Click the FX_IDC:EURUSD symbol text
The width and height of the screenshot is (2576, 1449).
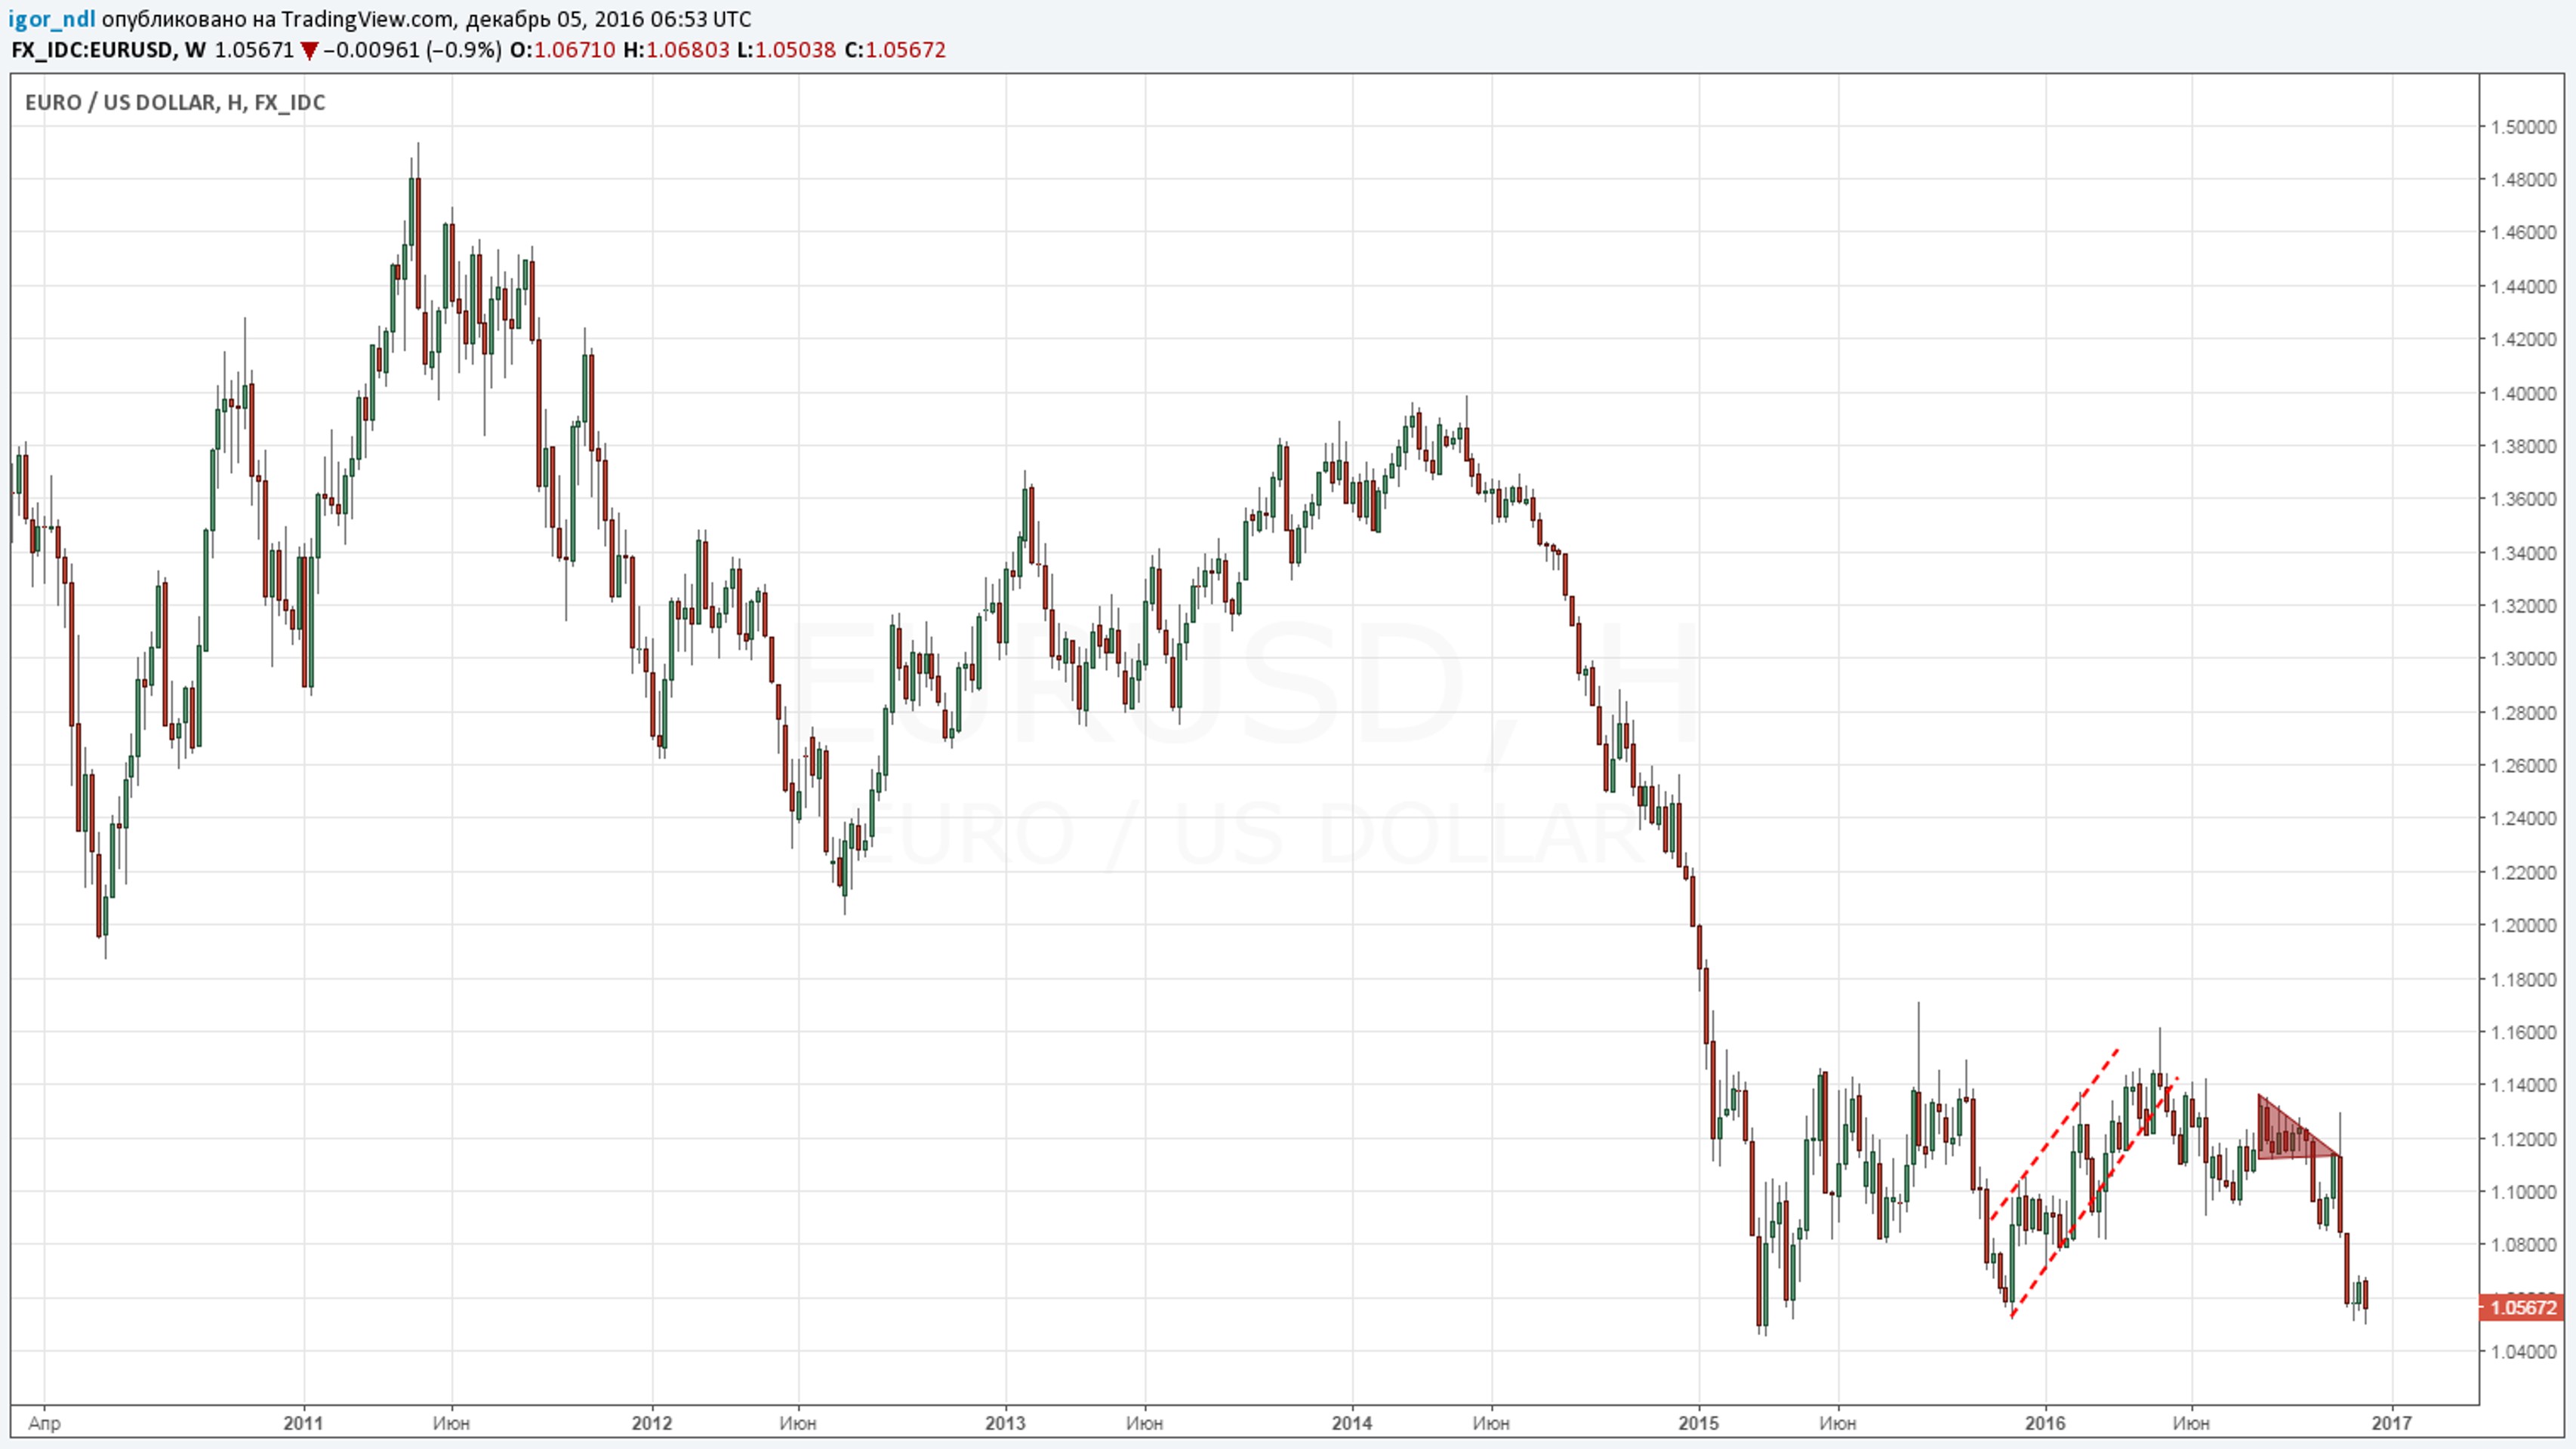[91, 50]
